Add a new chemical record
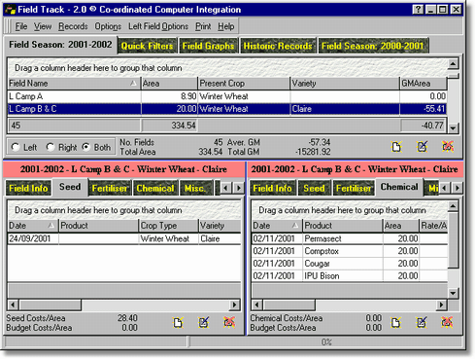This screenshot has height=359, width=475. (x=395, y=322)
